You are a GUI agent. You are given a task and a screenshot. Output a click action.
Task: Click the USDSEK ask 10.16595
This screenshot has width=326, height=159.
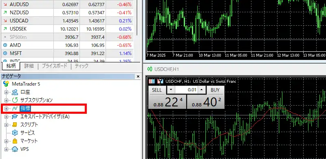pyautogui.click(x=95, y=29)
